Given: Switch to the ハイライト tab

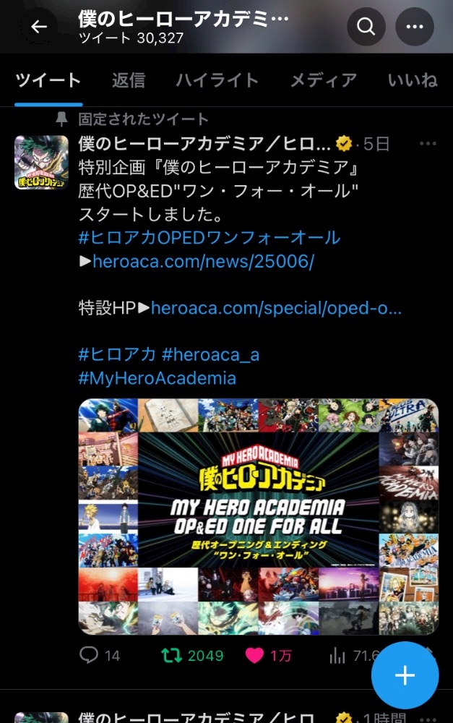Looking at the screenshot, I should click(217, 81).
